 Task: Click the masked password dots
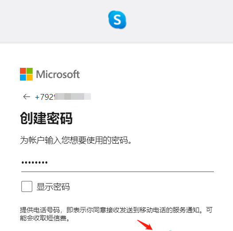[x=35, y=162]
